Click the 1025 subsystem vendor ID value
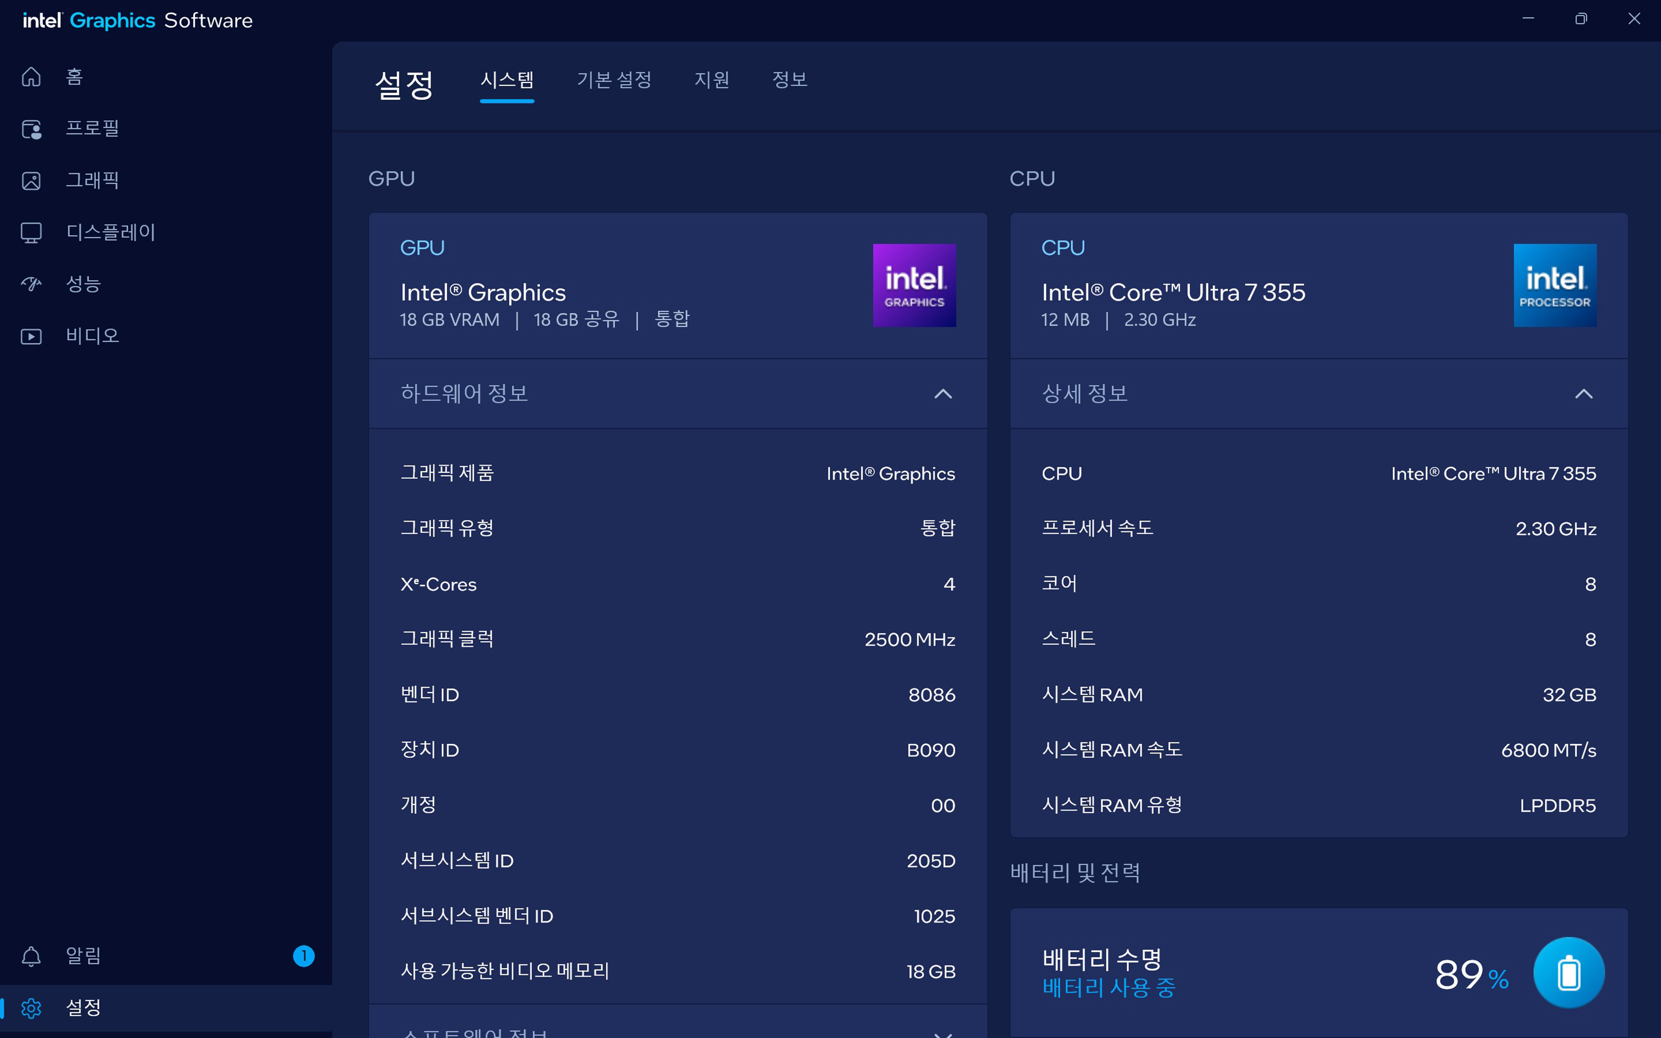This screenshot has width=1661, height=1038. pos(934,917)
